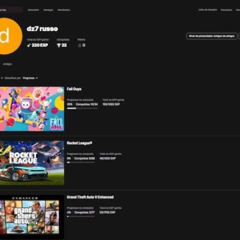Click the platinum trophy icon beside 0
This screenshot has height=240, width=240.
coord(80,46)
